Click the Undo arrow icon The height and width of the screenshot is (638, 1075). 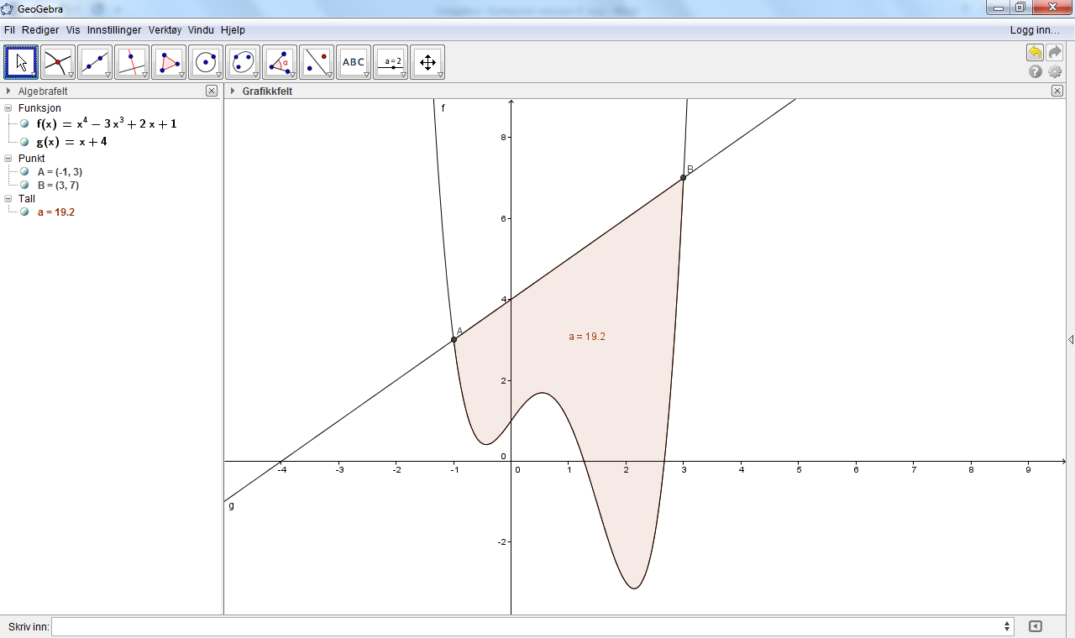pos(1035,53)
